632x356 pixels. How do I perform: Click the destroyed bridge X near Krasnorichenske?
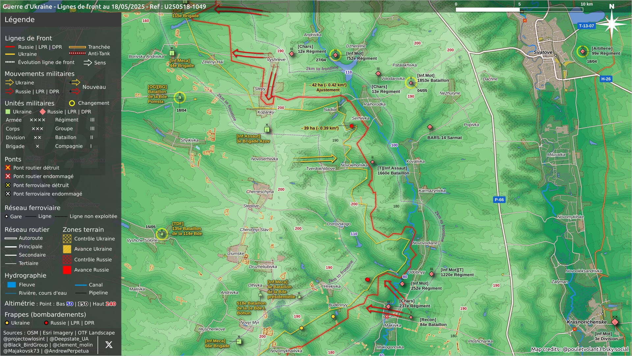click(x=575, y=329)
